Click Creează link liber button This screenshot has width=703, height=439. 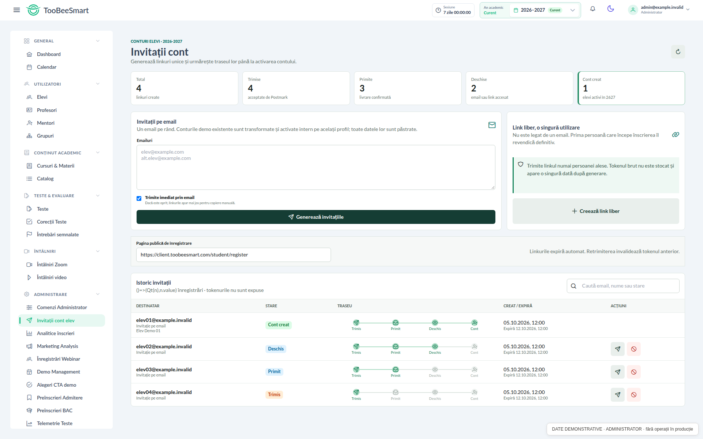tap(596, 211)
